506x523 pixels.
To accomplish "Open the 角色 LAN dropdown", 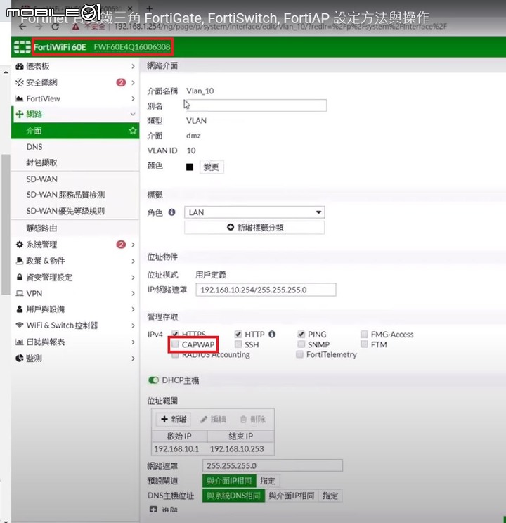I will [254, 212].
